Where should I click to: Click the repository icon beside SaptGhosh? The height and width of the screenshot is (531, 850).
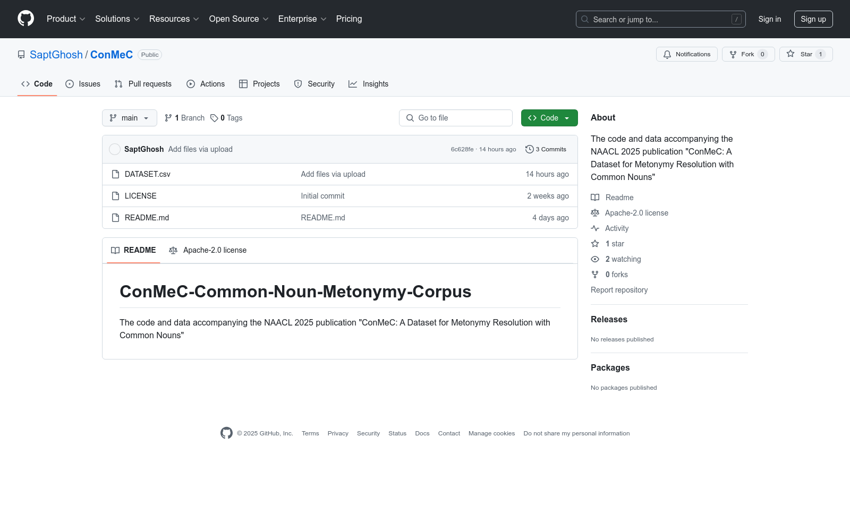pos(21,55)
